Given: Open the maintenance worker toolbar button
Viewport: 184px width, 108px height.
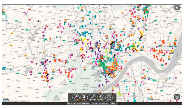Looking at the screenshot, I should pyautogui.click(x=84, y=97).
